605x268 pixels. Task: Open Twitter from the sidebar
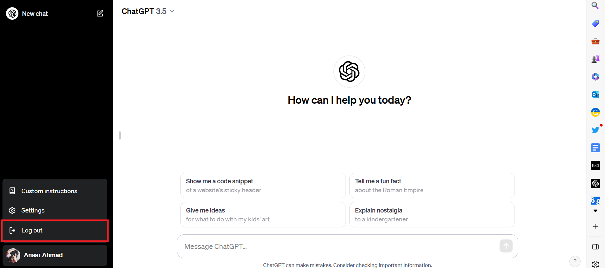click(595, 130)
